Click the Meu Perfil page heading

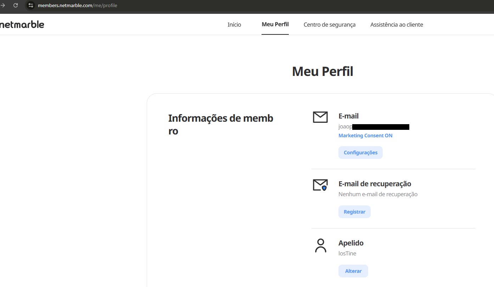click(x=322, y=71)
